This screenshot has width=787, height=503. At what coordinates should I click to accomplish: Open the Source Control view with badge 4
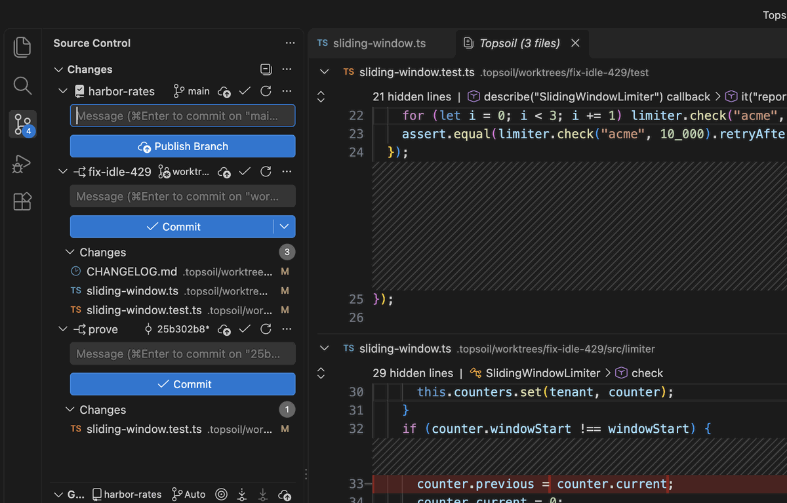click(x=22, y=124)
